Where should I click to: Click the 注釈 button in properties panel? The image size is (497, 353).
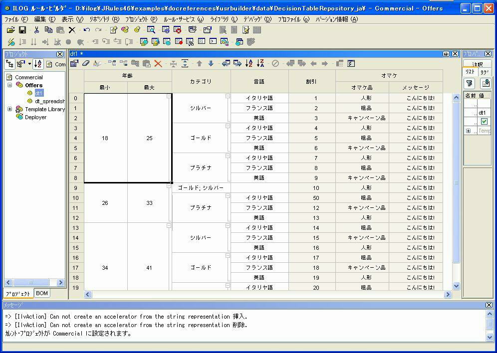477,64
